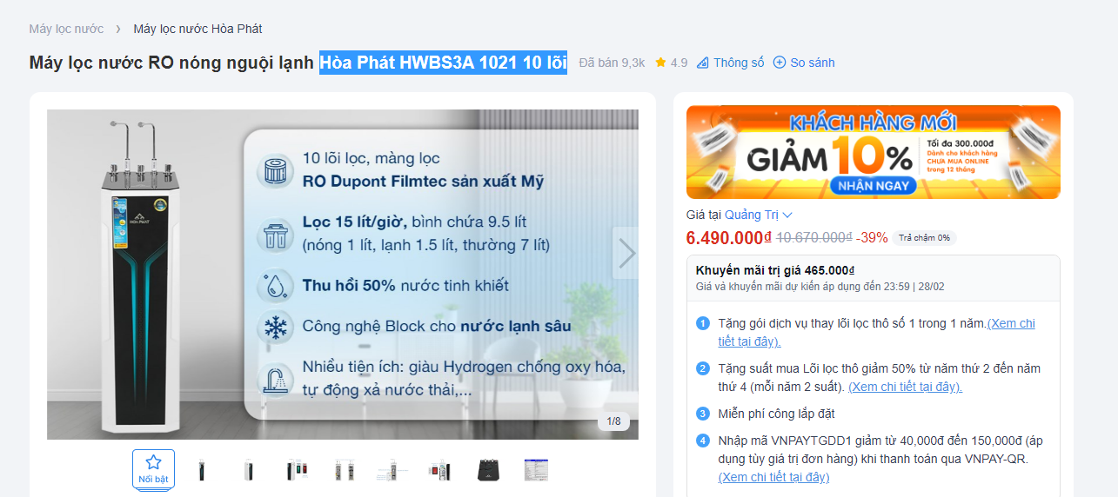The width and height of the screenshot is (1118, 497).
Task: Click the crossed-out 10.670.000đ price
Action: [x=813, y=237]
